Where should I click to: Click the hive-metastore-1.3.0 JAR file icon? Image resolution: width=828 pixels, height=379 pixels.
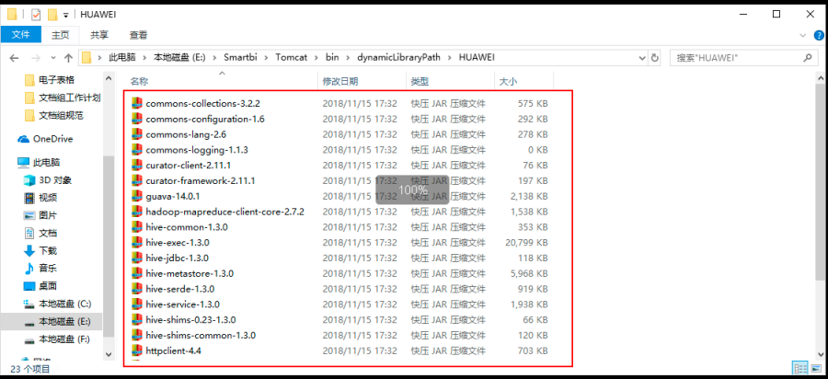pyautogui.click(x=137, y=273)
